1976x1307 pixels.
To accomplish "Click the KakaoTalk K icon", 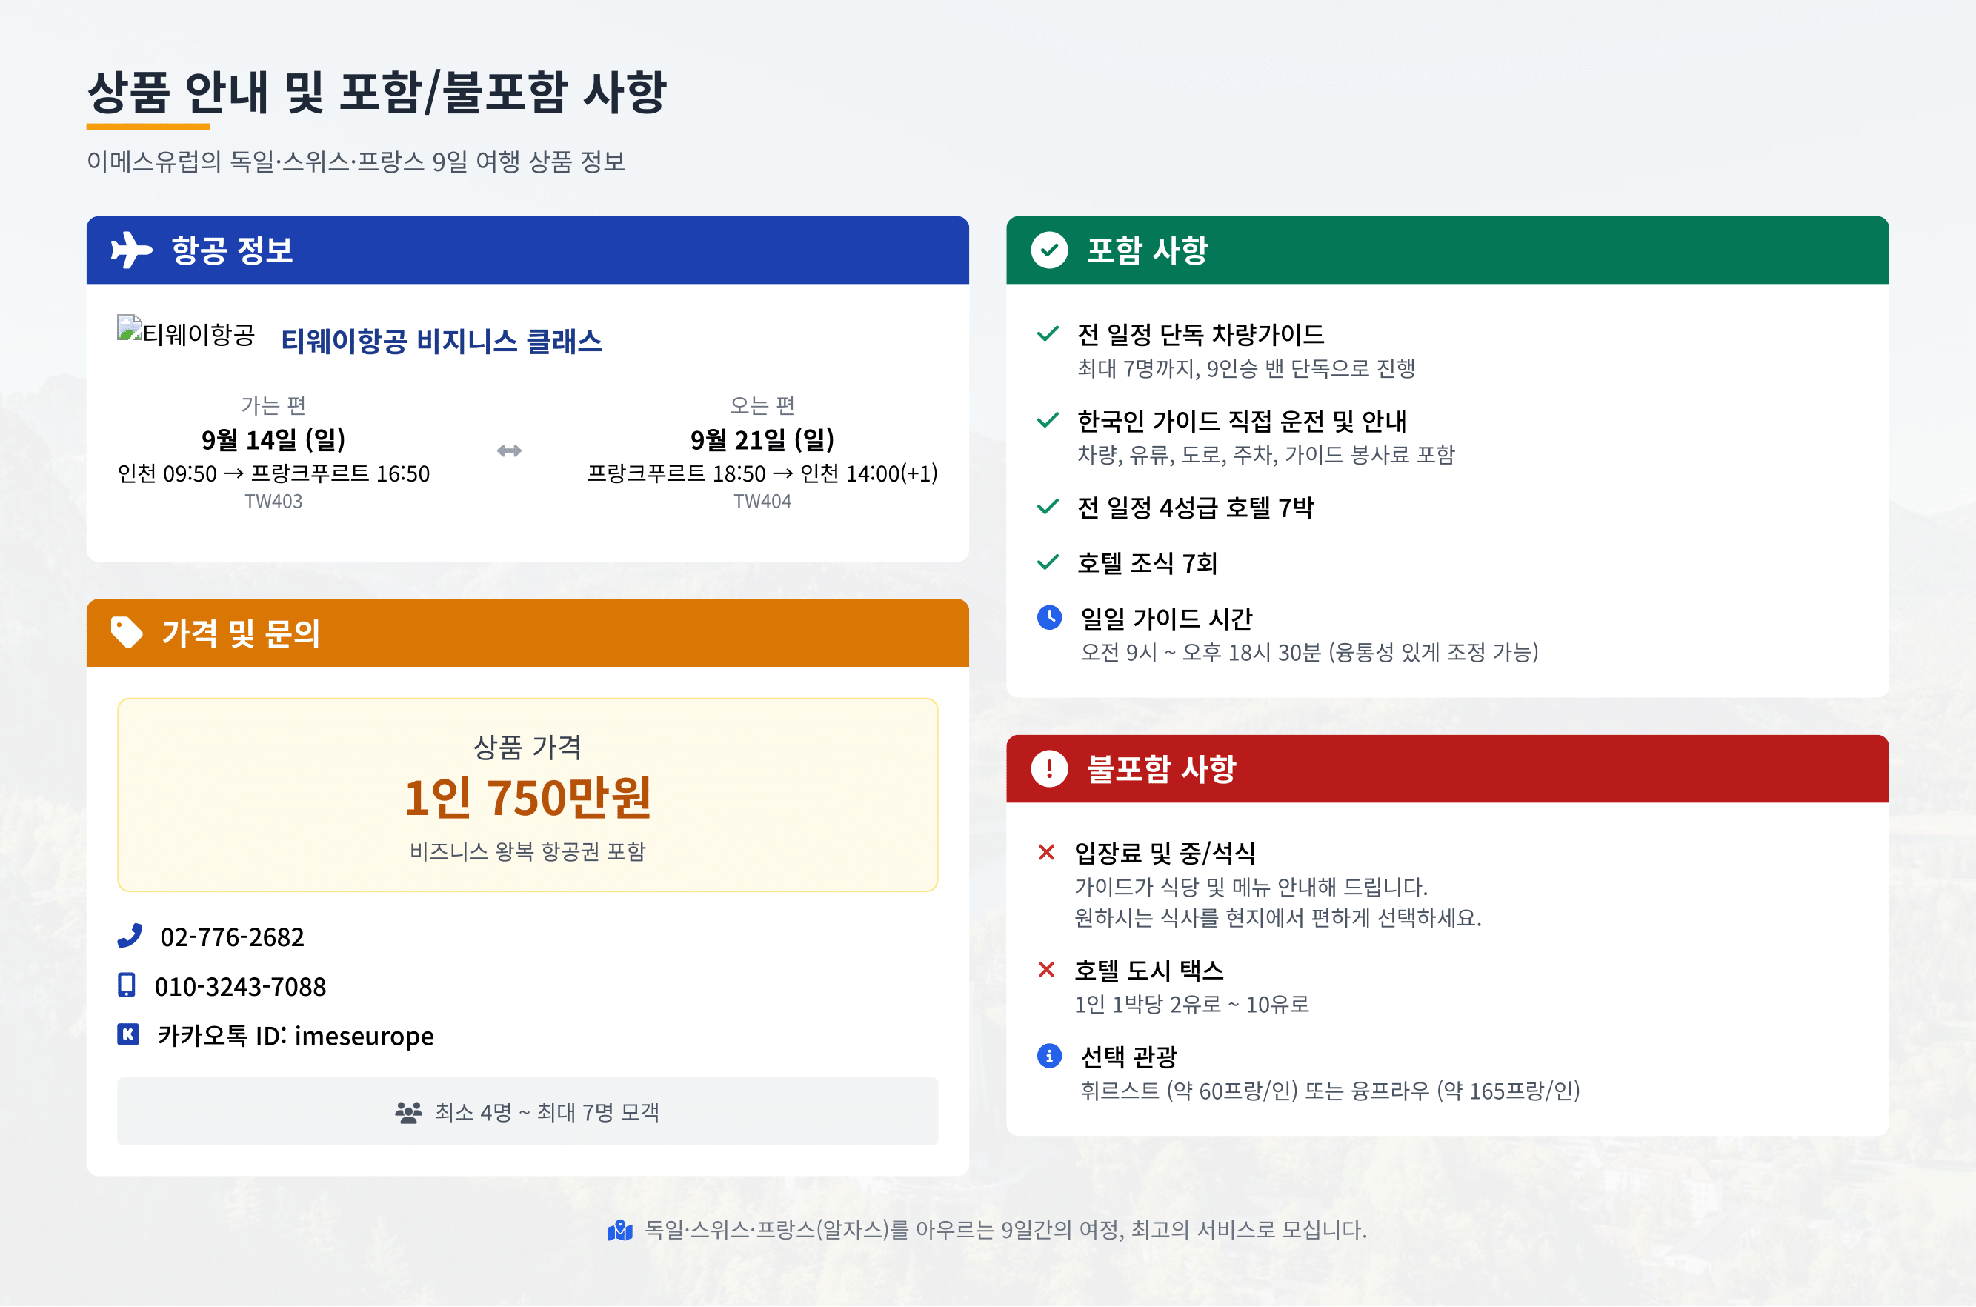I will pos(127,1034).
